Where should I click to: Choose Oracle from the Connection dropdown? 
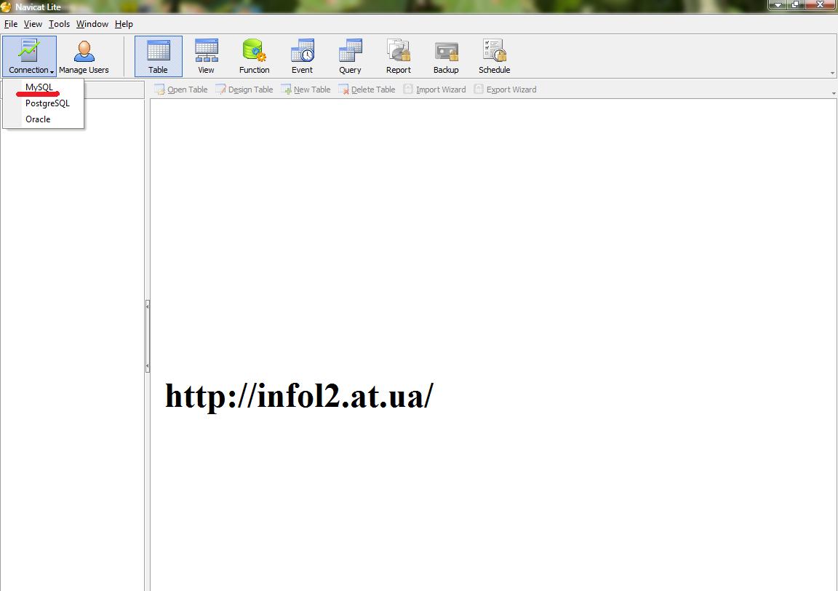pos(44,119)
